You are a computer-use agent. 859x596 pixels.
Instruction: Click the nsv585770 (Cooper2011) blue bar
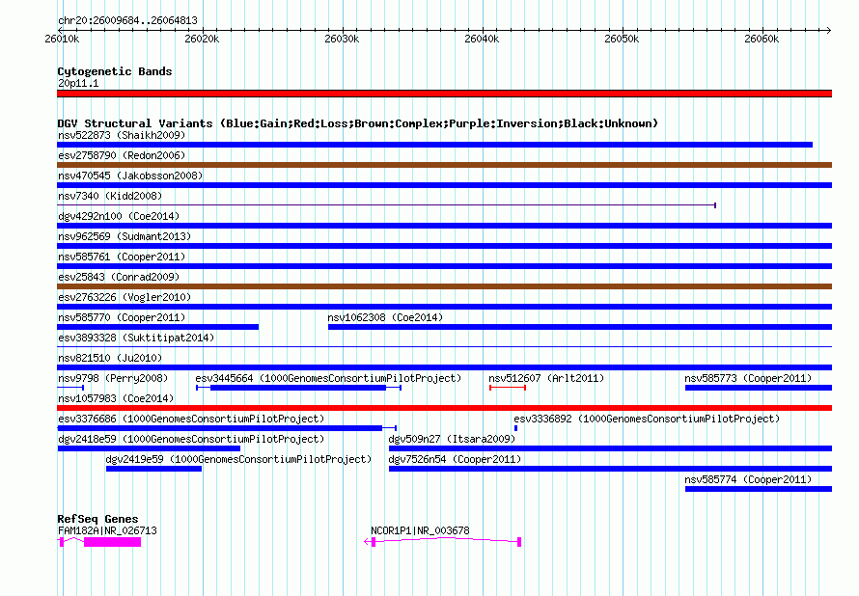coord(158,327)
